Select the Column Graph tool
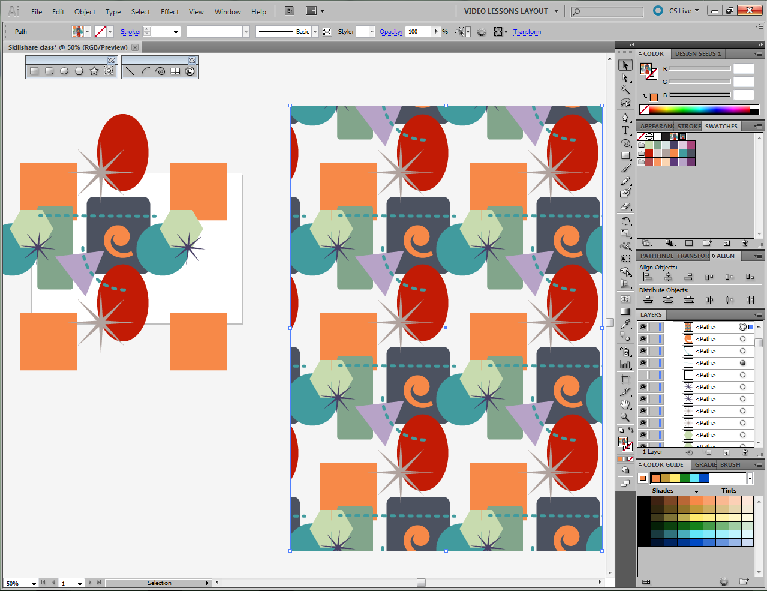 [625, 364]
